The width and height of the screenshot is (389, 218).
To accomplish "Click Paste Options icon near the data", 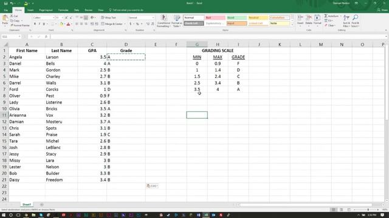I will (x=152, y=186).
